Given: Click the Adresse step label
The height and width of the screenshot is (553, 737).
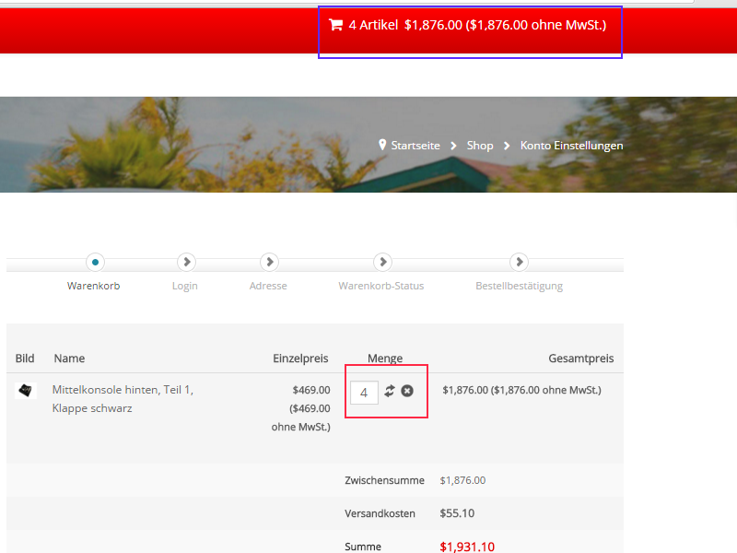Looking at the screenshot, I should point(268,286).
